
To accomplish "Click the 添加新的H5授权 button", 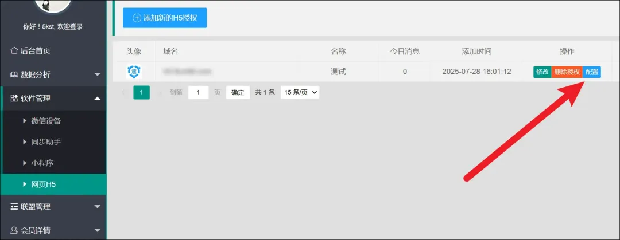I will point(165,18).
